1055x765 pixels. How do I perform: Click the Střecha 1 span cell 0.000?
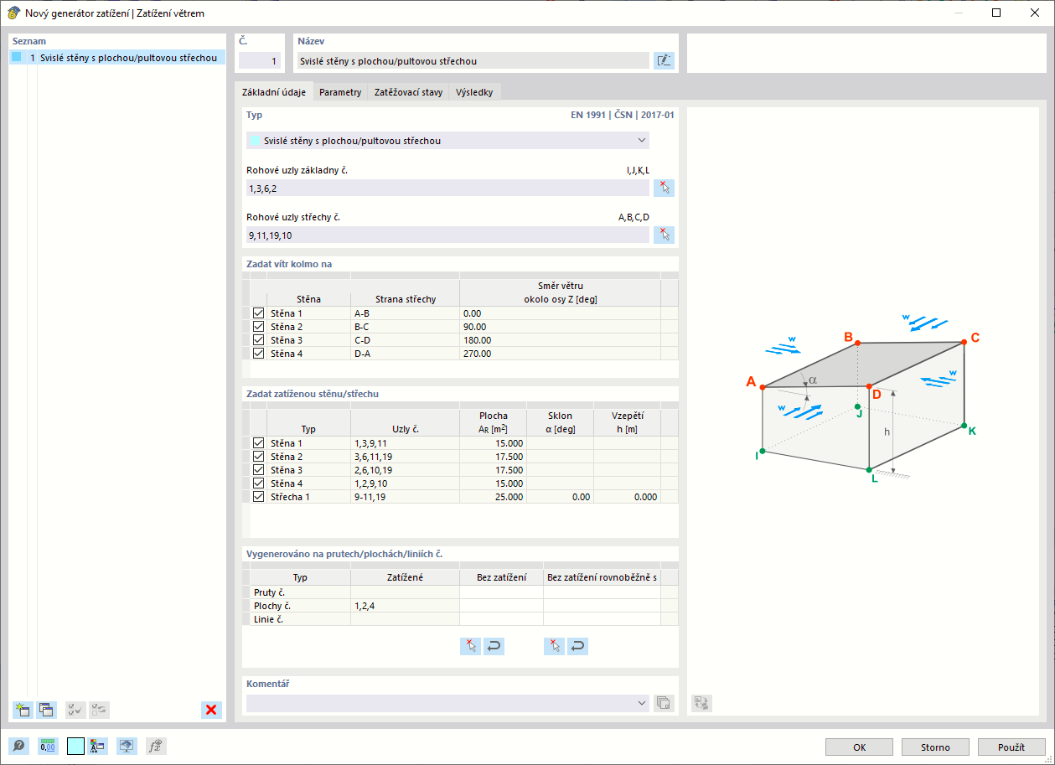click(627, 496)
